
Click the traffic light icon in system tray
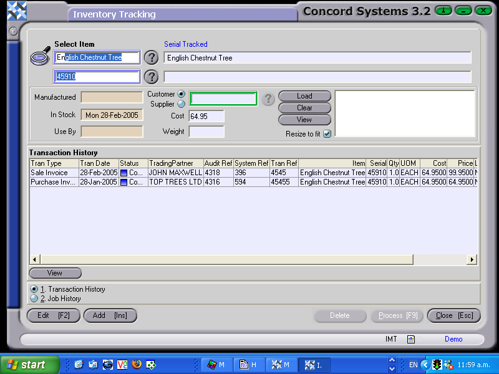[x=436, y=365]
